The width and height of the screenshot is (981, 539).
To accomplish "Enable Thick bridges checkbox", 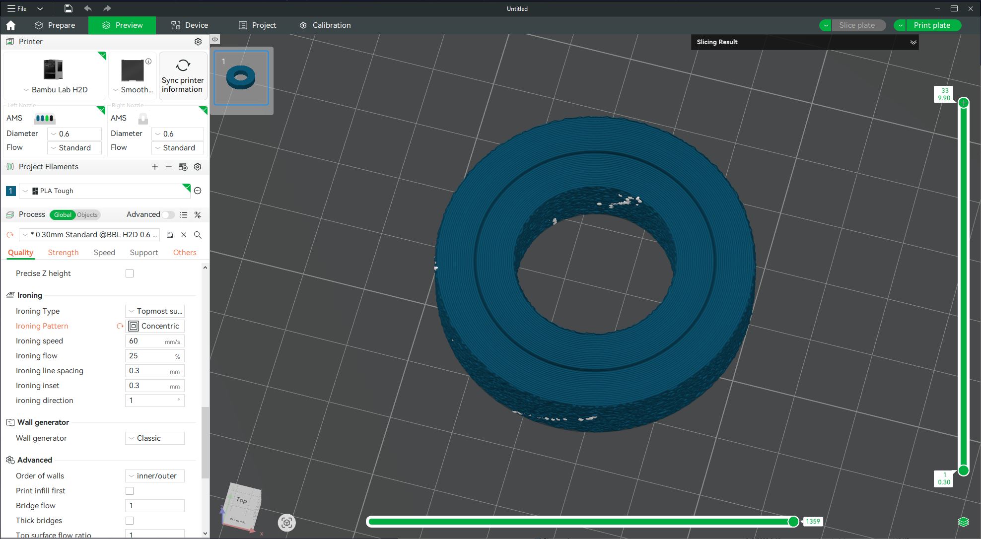I will pyautogui.click(x=130, y=521).
